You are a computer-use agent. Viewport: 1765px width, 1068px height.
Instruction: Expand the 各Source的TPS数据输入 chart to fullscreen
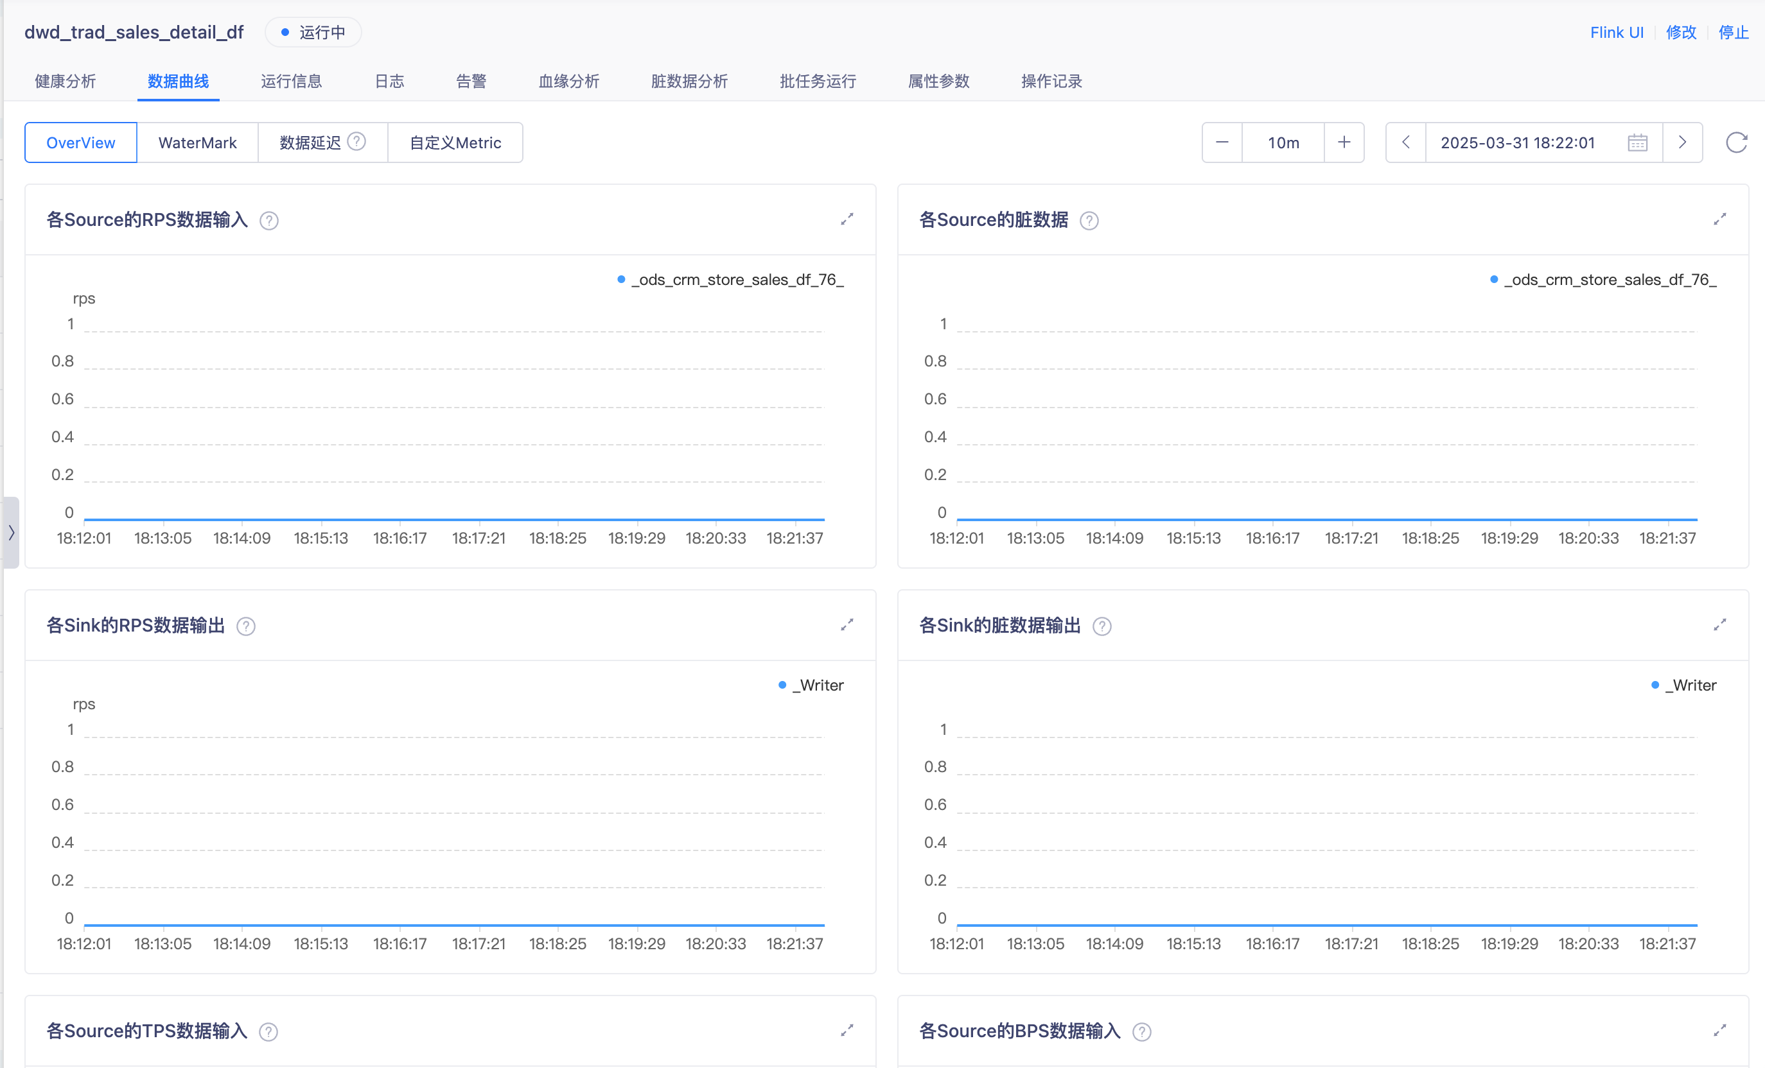tap(847, 1030)
